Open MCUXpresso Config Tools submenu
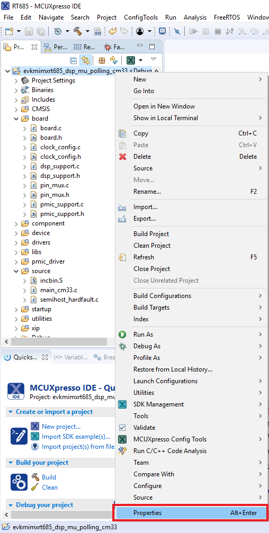Viewport: 269px width, 533px height. pyautogui.click(x=191, y=439)
